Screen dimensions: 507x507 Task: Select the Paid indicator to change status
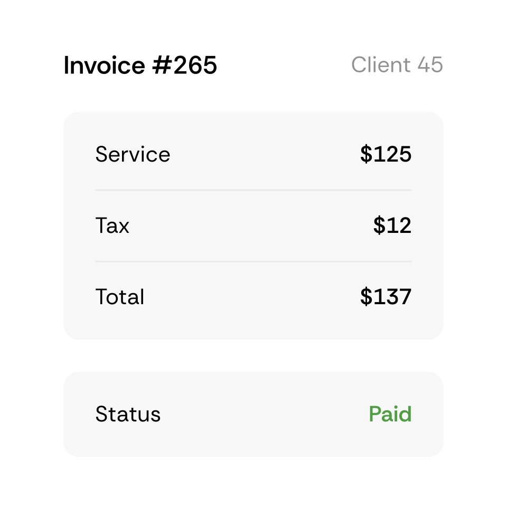click(x=390, y=414)
